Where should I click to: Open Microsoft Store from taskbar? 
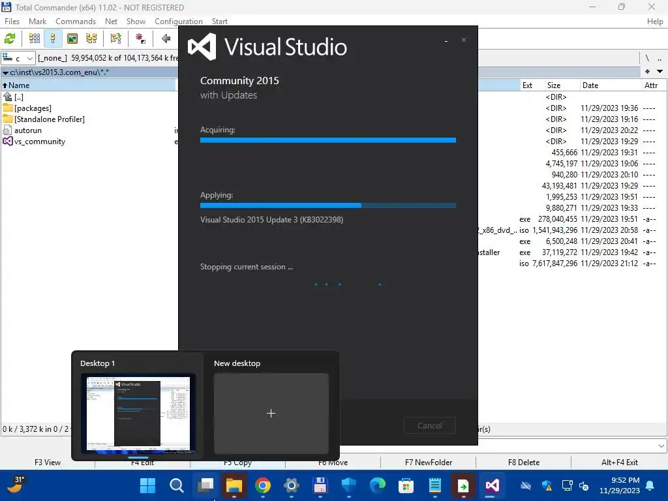tap(406, 485)
